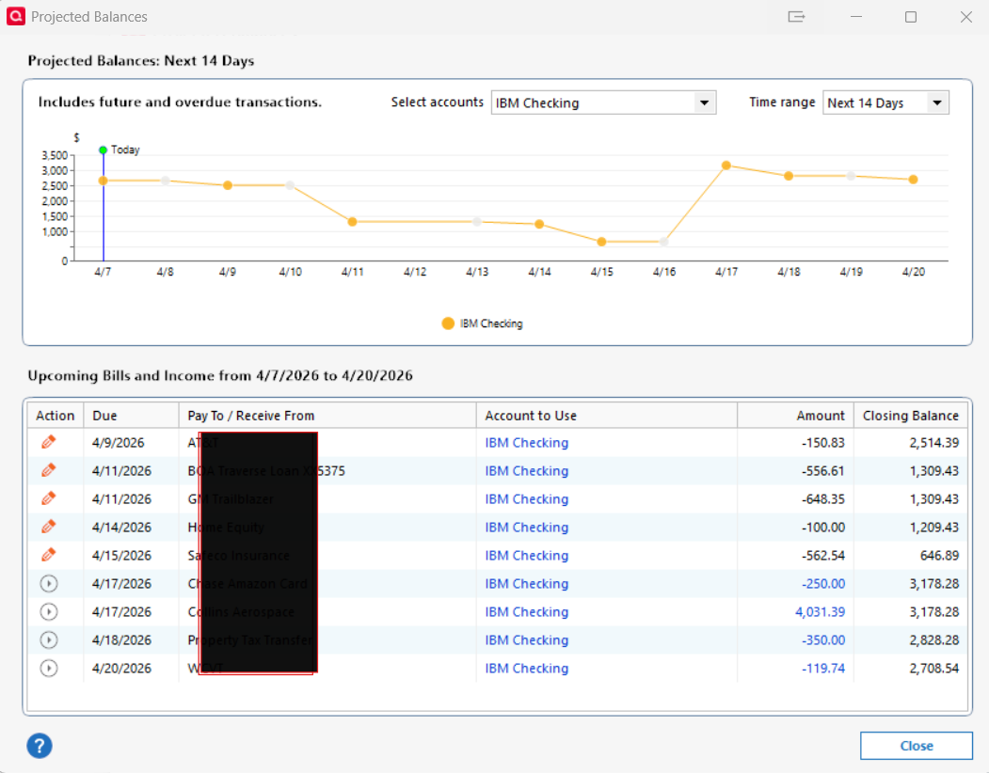Click the Close button
Image resolution: width=989 pixels, height=773 pixels.
916,746
